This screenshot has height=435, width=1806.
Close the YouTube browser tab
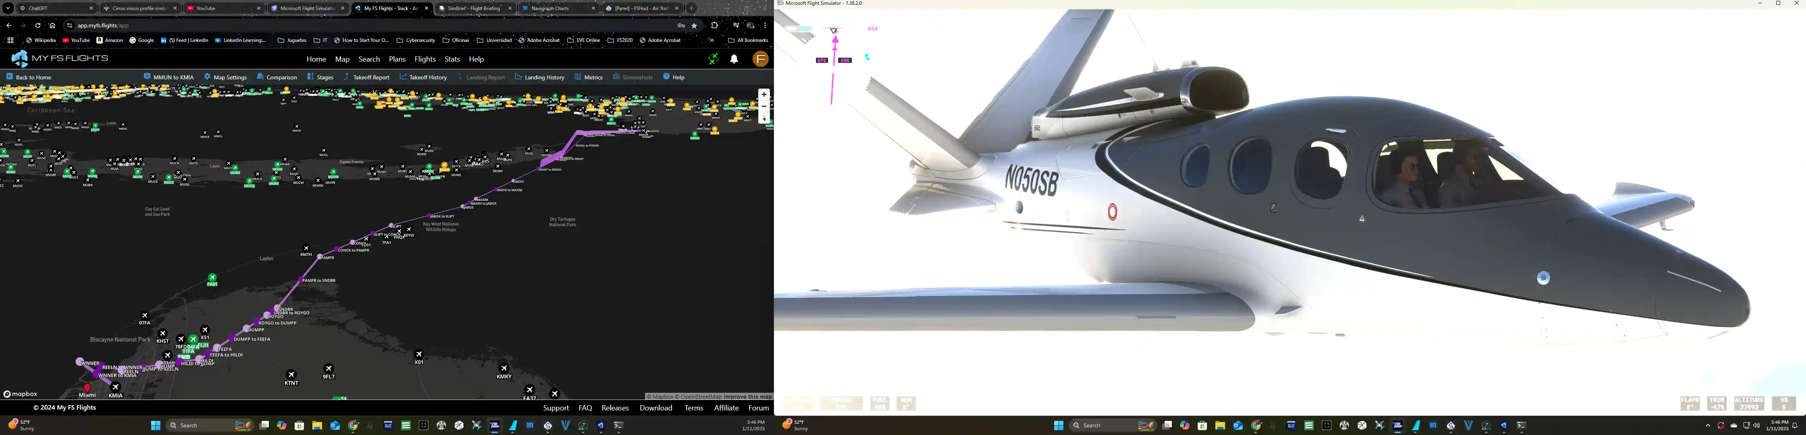click(259, 8)
